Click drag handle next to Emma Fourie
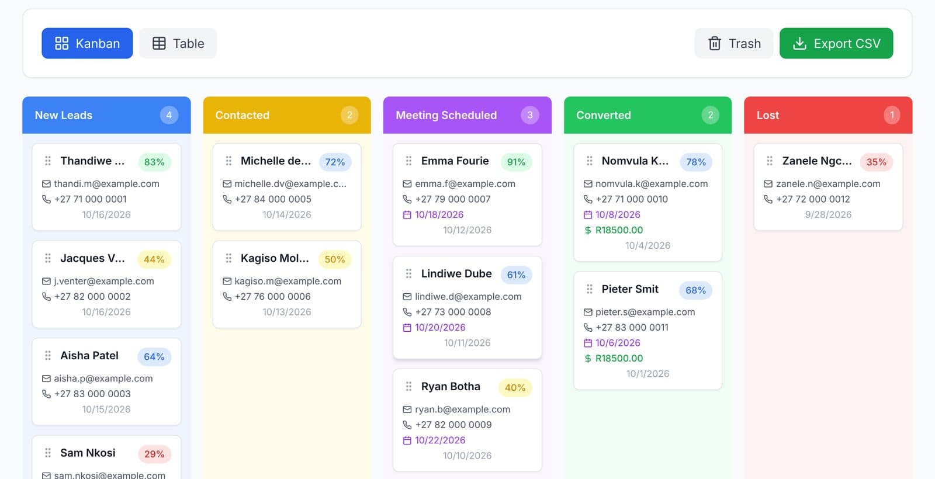Viewport: 935px width, 479px height. [x=408, y=161]
